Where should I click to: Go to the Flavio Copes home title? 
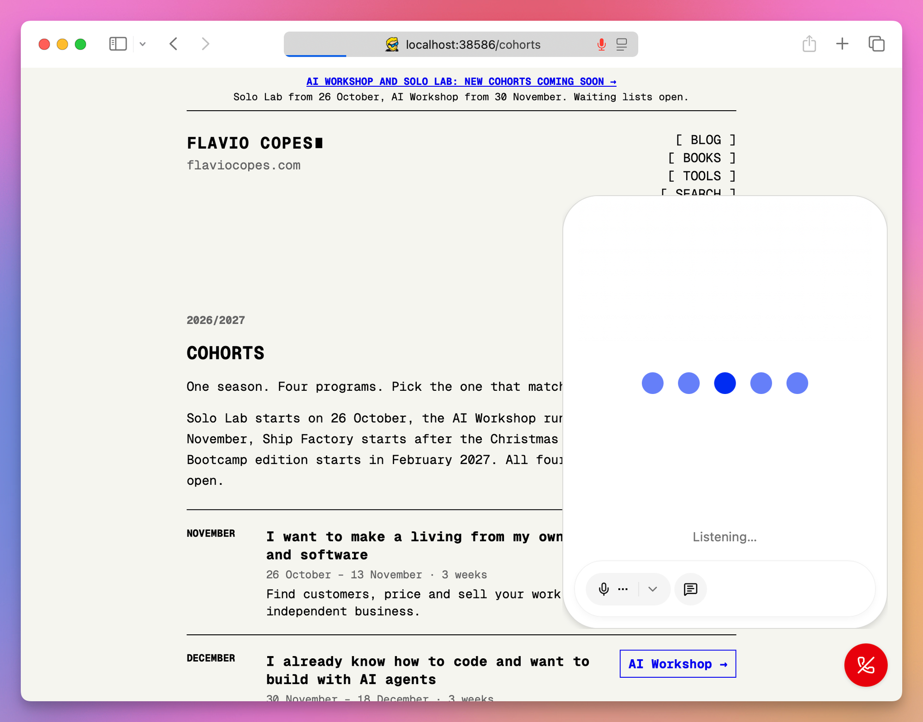tap(255, 143)
